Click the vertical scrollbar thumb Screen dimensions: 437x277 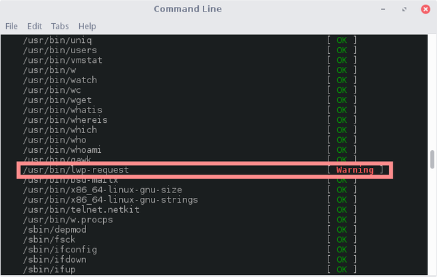(x=432, y=158)
